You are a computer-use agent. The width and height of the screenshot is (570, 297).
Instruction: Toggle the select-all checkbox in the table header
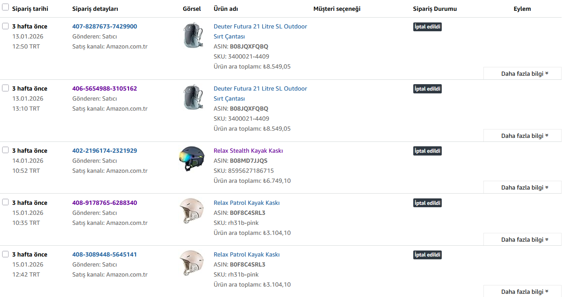[6, 7]
